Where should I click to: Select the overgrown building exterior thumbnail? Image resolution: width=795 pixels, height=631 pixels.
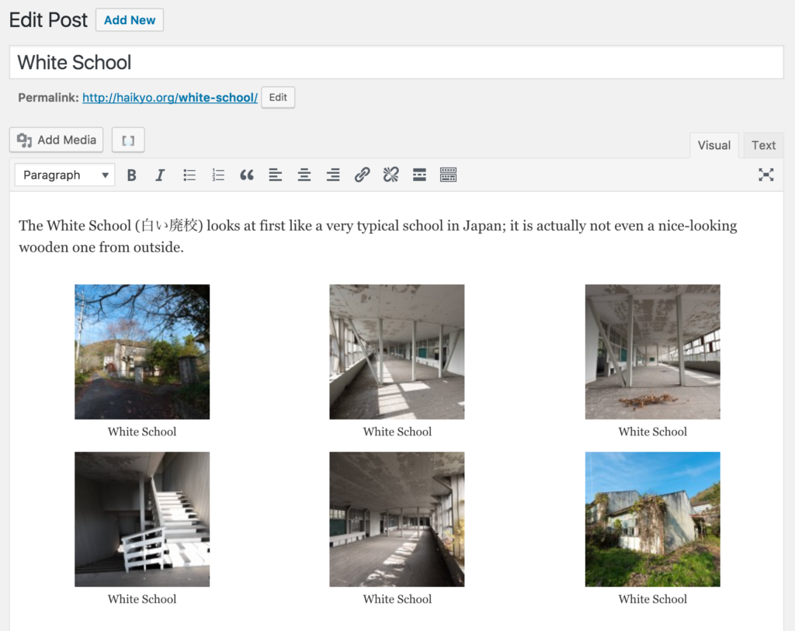coord(652,519)
